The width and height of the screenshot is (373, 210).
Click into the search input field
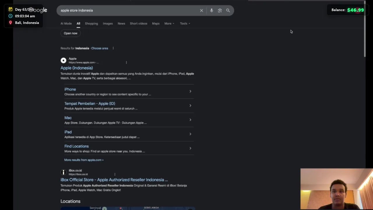click(128, 10)
